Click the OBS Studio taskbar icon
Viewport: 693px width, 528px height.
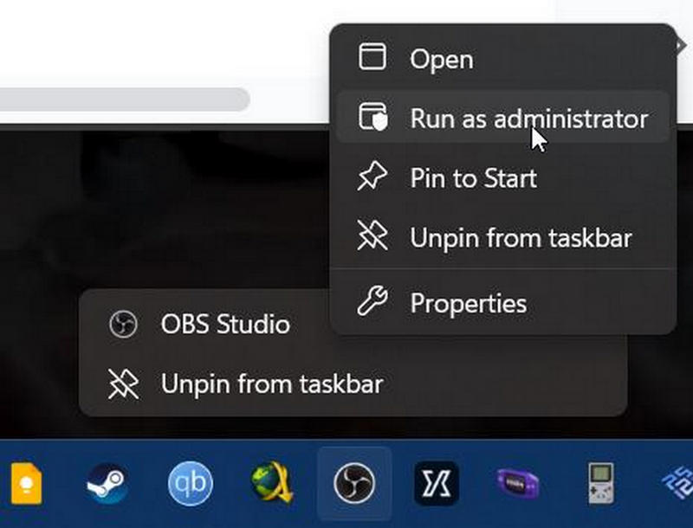[x=354, y=483]
